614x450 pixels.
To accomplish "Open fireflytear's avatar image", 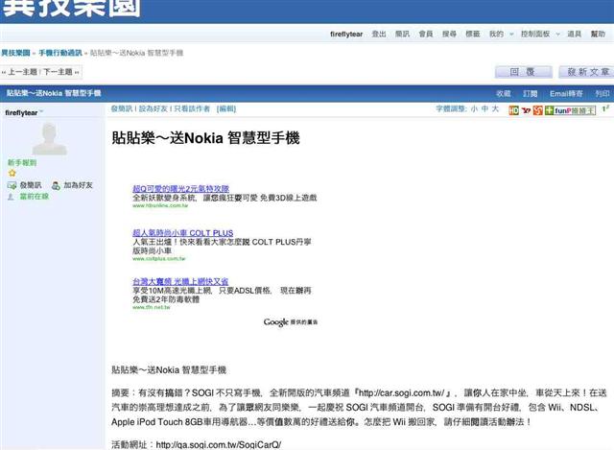I will (x=49, y=138).
